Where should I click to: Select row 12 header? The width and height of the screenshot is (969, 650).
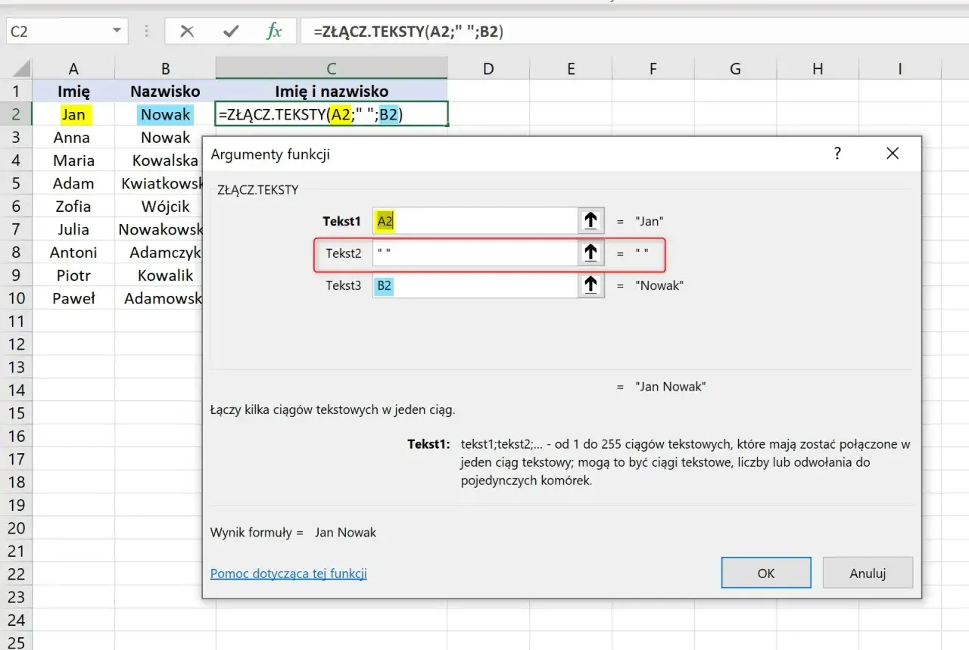coord(16,344)
